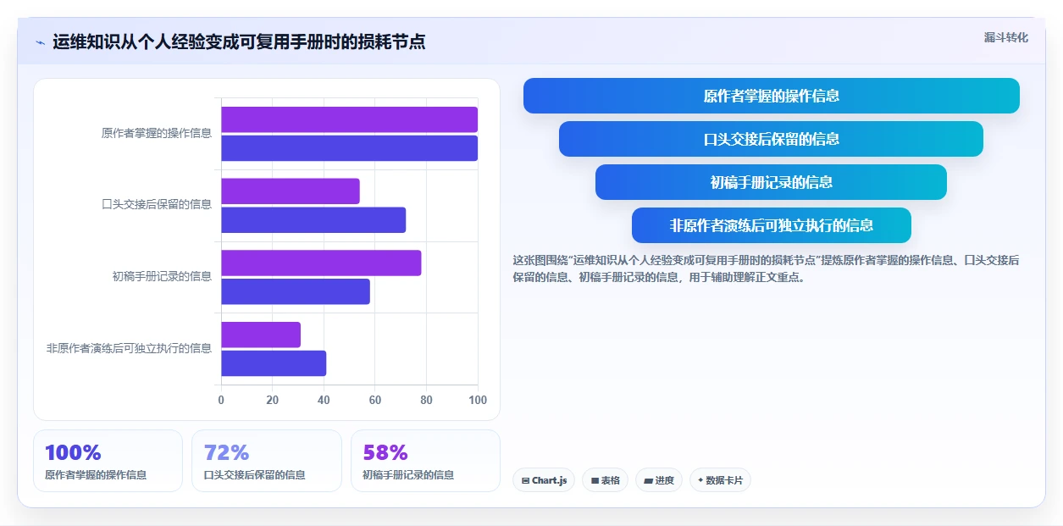1063x526 pixels.
Task: Click the lightning icon beside the title
Action: coord(41,42)
